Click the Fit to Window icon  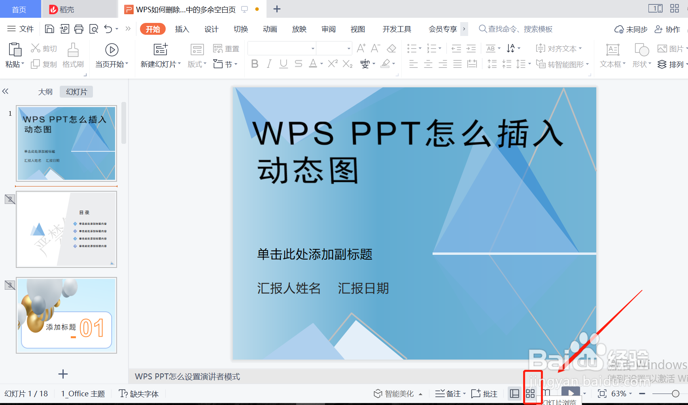click(x=602, y=394)
